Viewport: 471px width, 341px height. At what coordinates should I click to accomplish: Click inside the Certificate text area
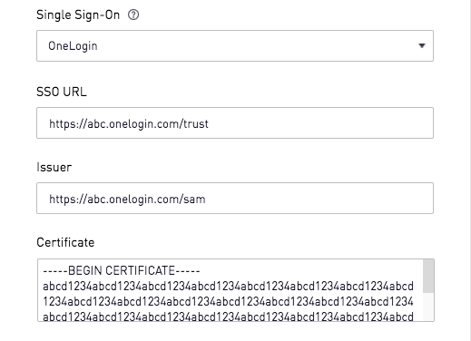231,290
